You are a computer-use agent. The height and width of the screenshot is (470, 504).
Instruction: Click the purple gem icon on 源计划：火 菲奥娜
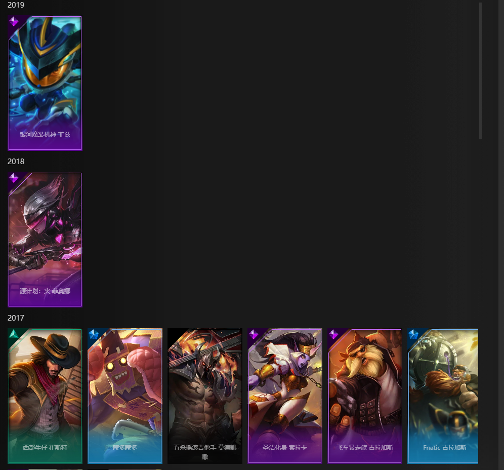click(14, 178)
